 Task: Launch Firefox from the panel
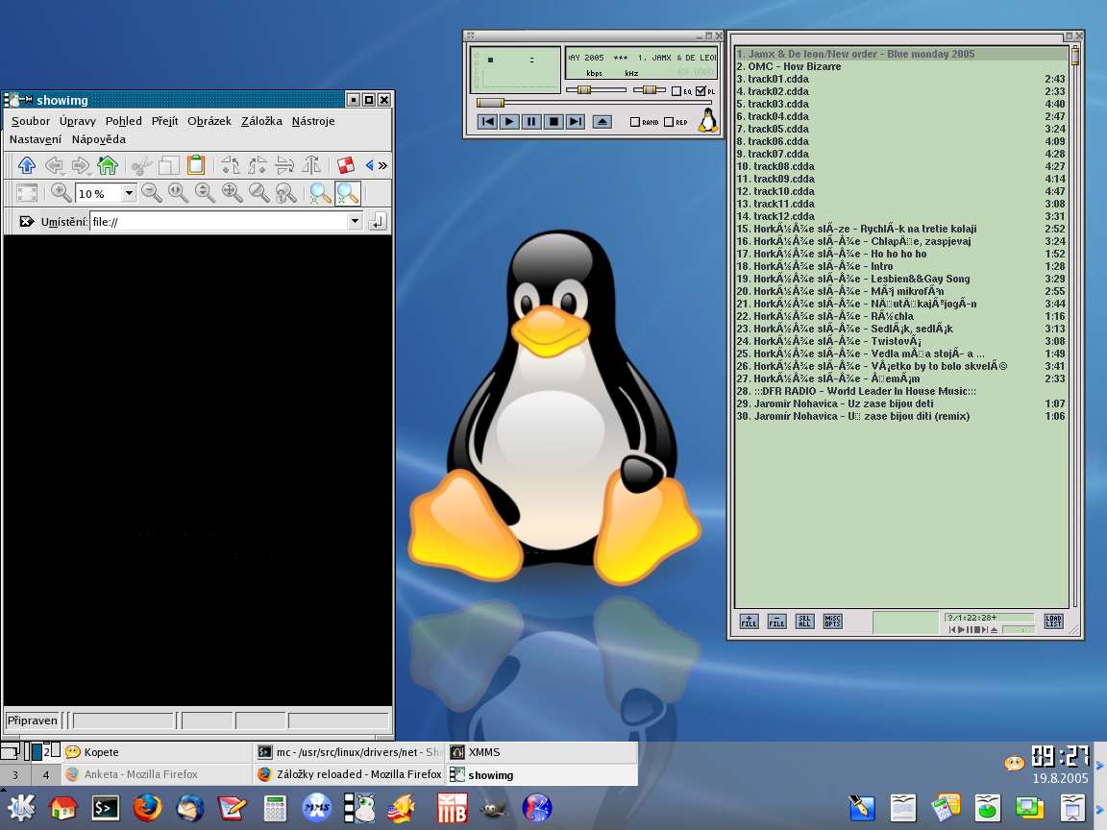pyautogui.click(x=148, y=808)
